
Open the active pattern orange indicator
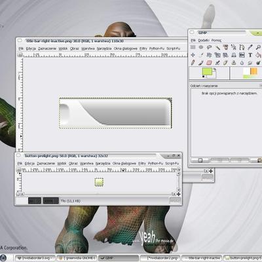coord(253,71)
